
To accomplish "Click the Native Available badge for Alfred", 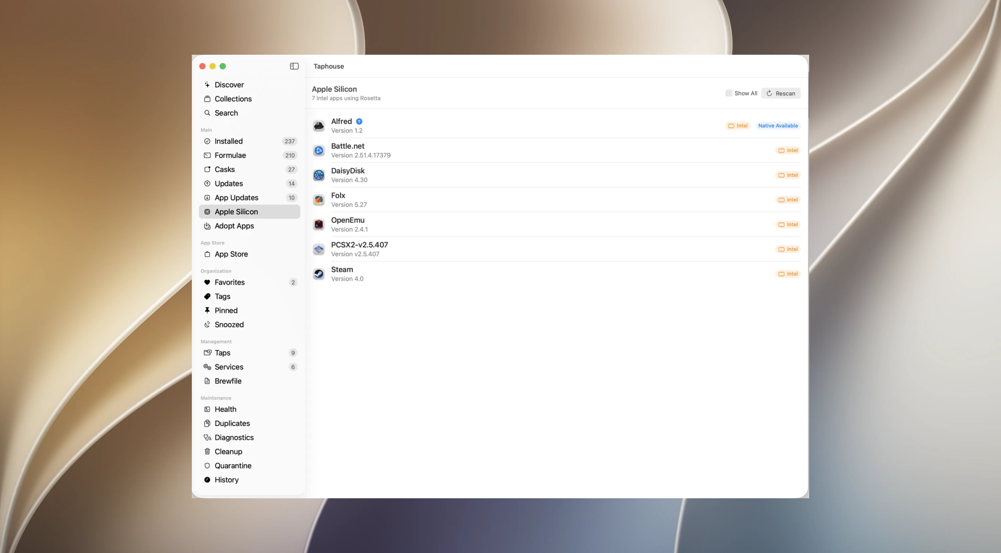I will click(x=778, y=125).
